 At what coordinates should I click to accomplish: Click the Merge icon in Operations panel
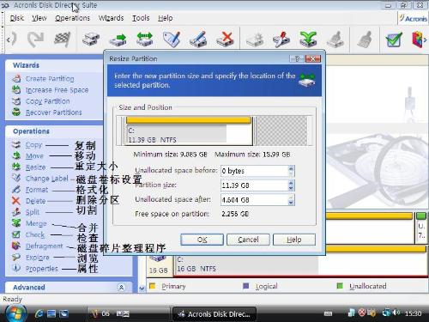tap(16, 223)
